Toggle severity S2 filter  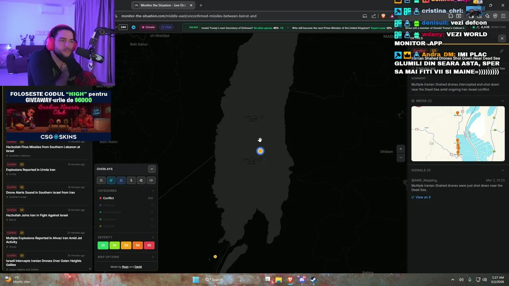pyautogui.click(x=115, y=245)
